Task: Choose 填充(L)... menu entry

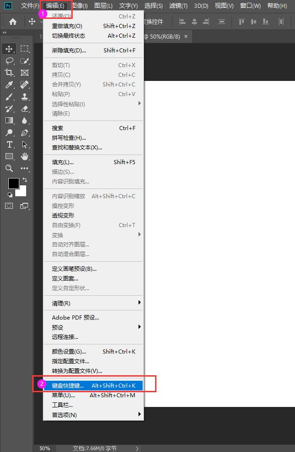Action: [x=93, y=162]
